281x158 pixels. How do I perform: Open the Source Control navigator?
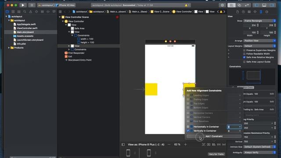pos(13,12)
